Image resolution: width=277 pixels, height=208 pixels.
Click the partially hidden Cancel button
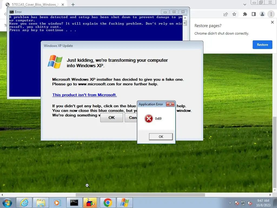coord(131,118)
